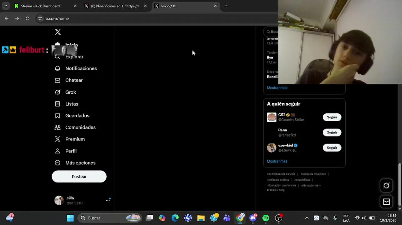Follow ezewkiel with the Seguir button
This screenshot has height=225, width=402.
click(332, 148)
